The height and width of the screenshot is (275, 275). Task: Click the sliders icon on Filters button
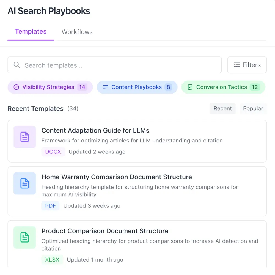pyautogui.click(x=237, y=65)
